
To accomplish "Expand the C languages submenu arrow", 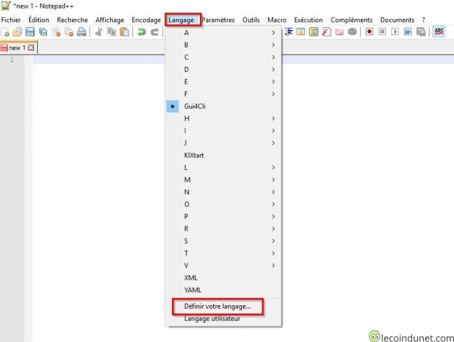I will click(x=273, y=57).
